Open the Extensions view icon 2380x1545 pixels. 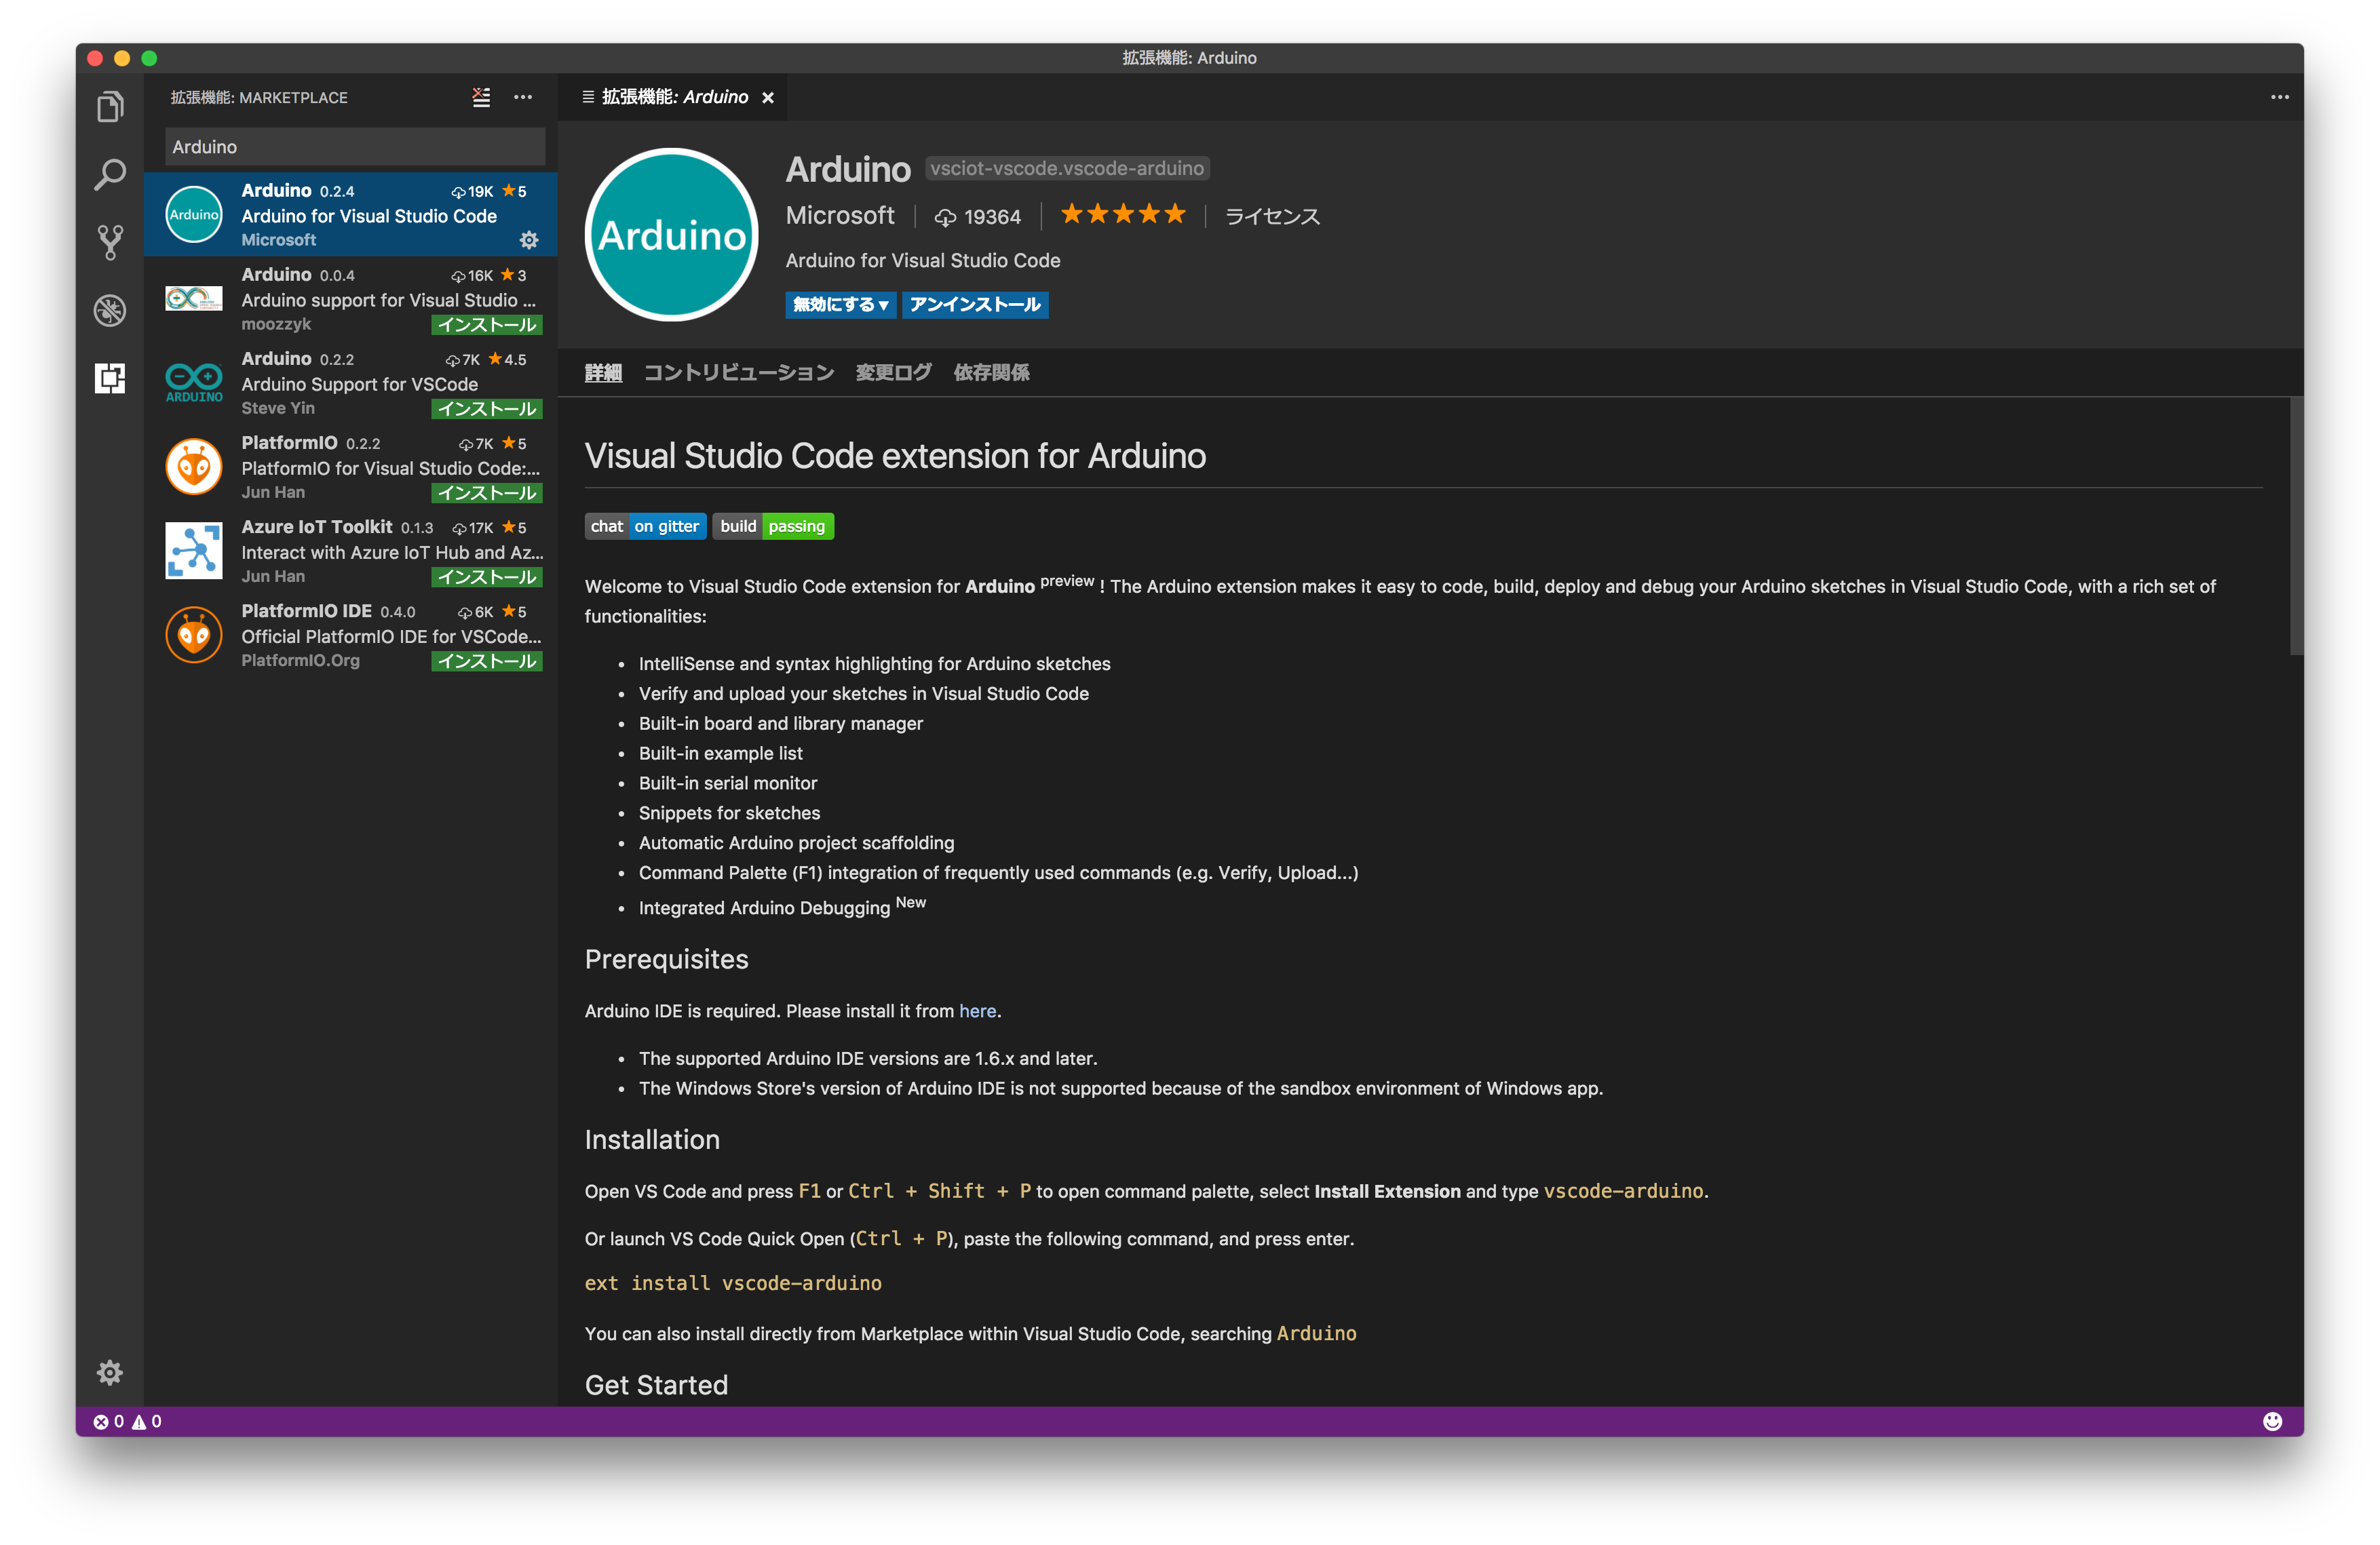pyautogui.click(x=110, y=378)
